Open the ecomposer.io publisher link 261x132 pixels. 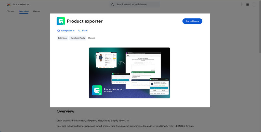[x=67, y=31]
